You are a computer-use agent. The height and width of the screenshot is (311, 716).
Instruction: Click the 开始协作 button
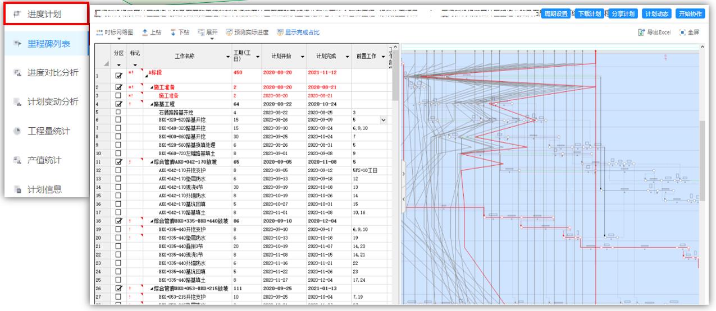click(x=690, y=13)
